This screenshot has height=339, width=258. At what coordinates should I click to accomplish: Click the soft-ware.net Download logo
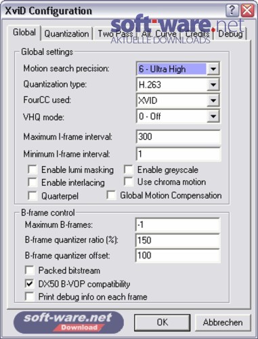(x=68, y=323)
